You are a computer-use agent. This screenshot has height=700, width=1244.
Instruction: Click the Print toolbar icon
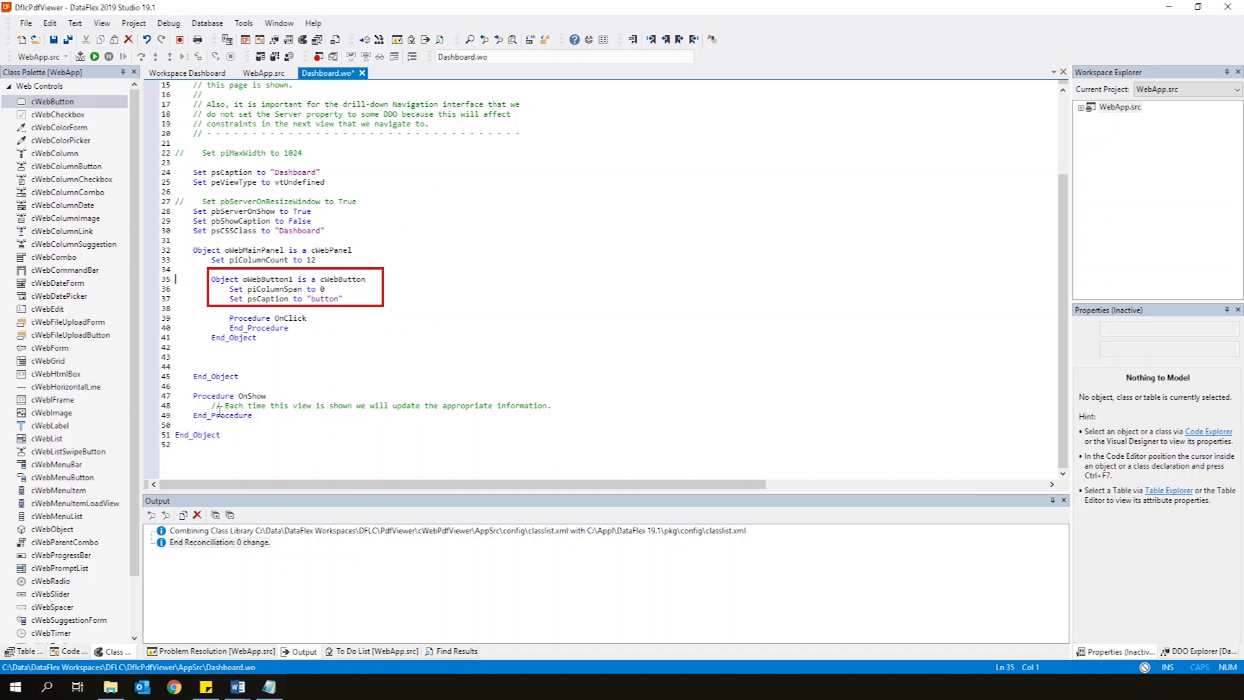[198, 40]
